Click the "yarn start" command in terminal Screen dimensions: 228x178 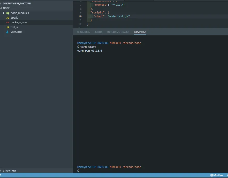pos(88,47)
